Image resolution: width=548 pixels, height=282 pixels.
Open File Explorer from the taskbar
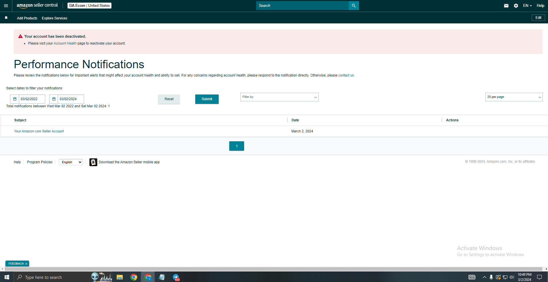click(x=119, y=277)
